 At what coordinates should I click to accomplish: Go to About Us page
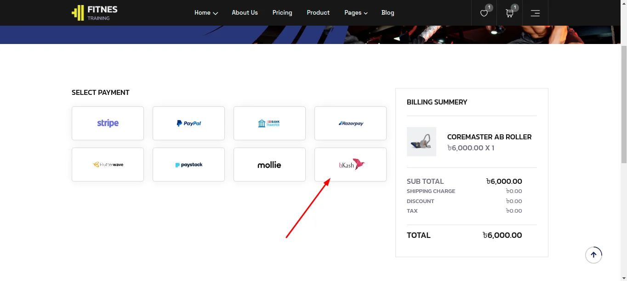pyautogui.click(x=245, y=13)
